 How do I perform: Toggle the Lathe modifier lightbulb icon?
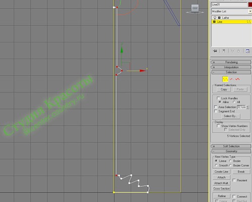(x=215, y=18)
